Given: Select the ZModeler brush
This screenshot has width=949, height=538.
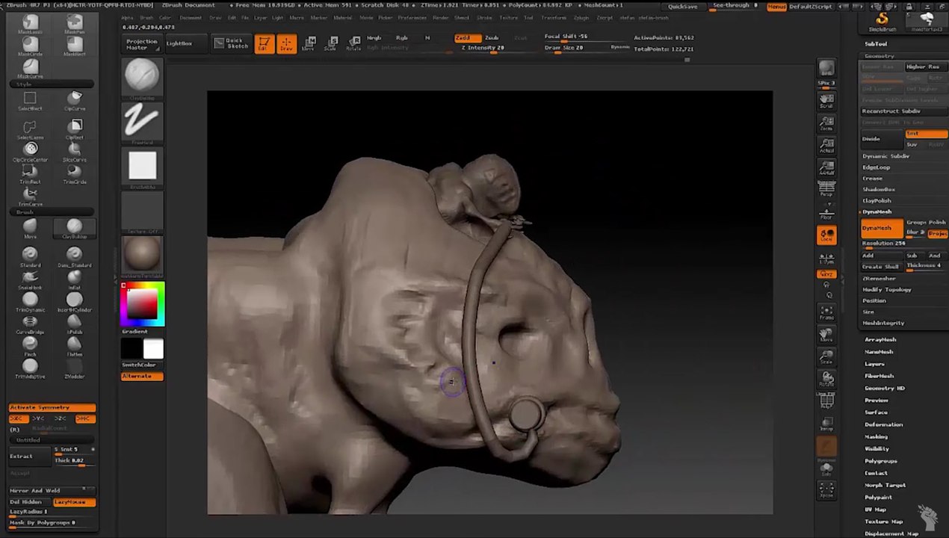Looking at the screenshot, I should [x=75, y=368].
